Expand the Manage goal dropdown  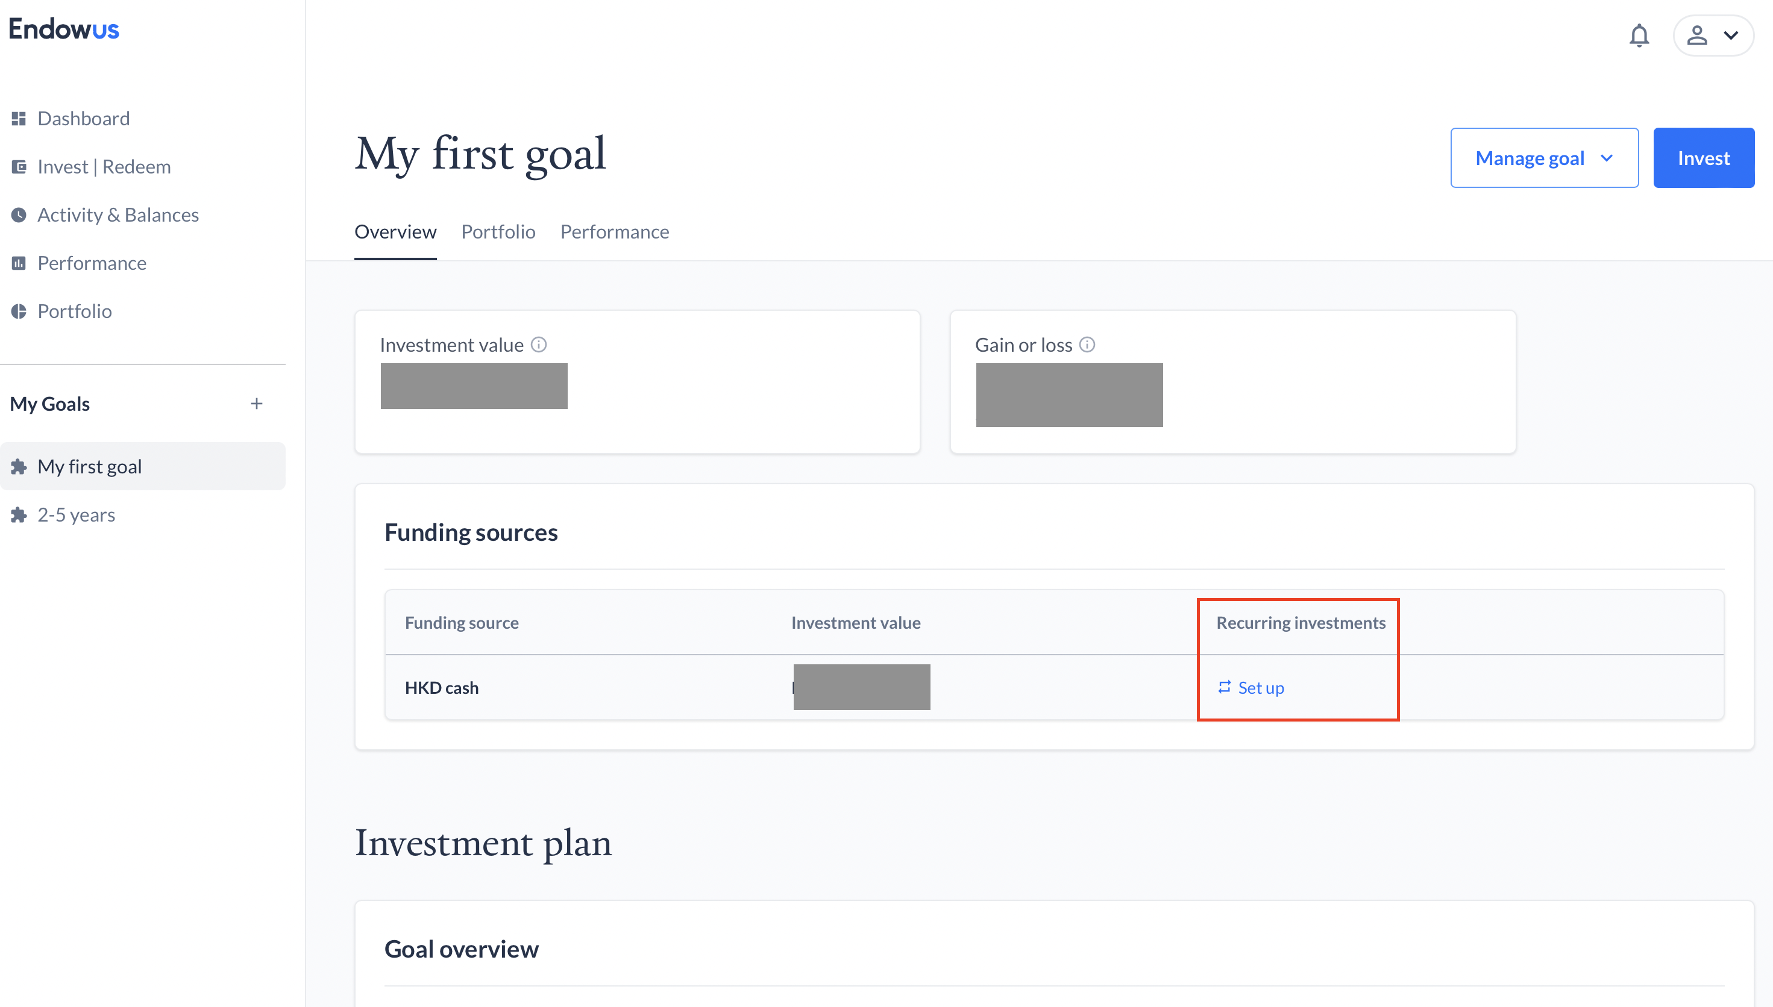click(1544, 158)
